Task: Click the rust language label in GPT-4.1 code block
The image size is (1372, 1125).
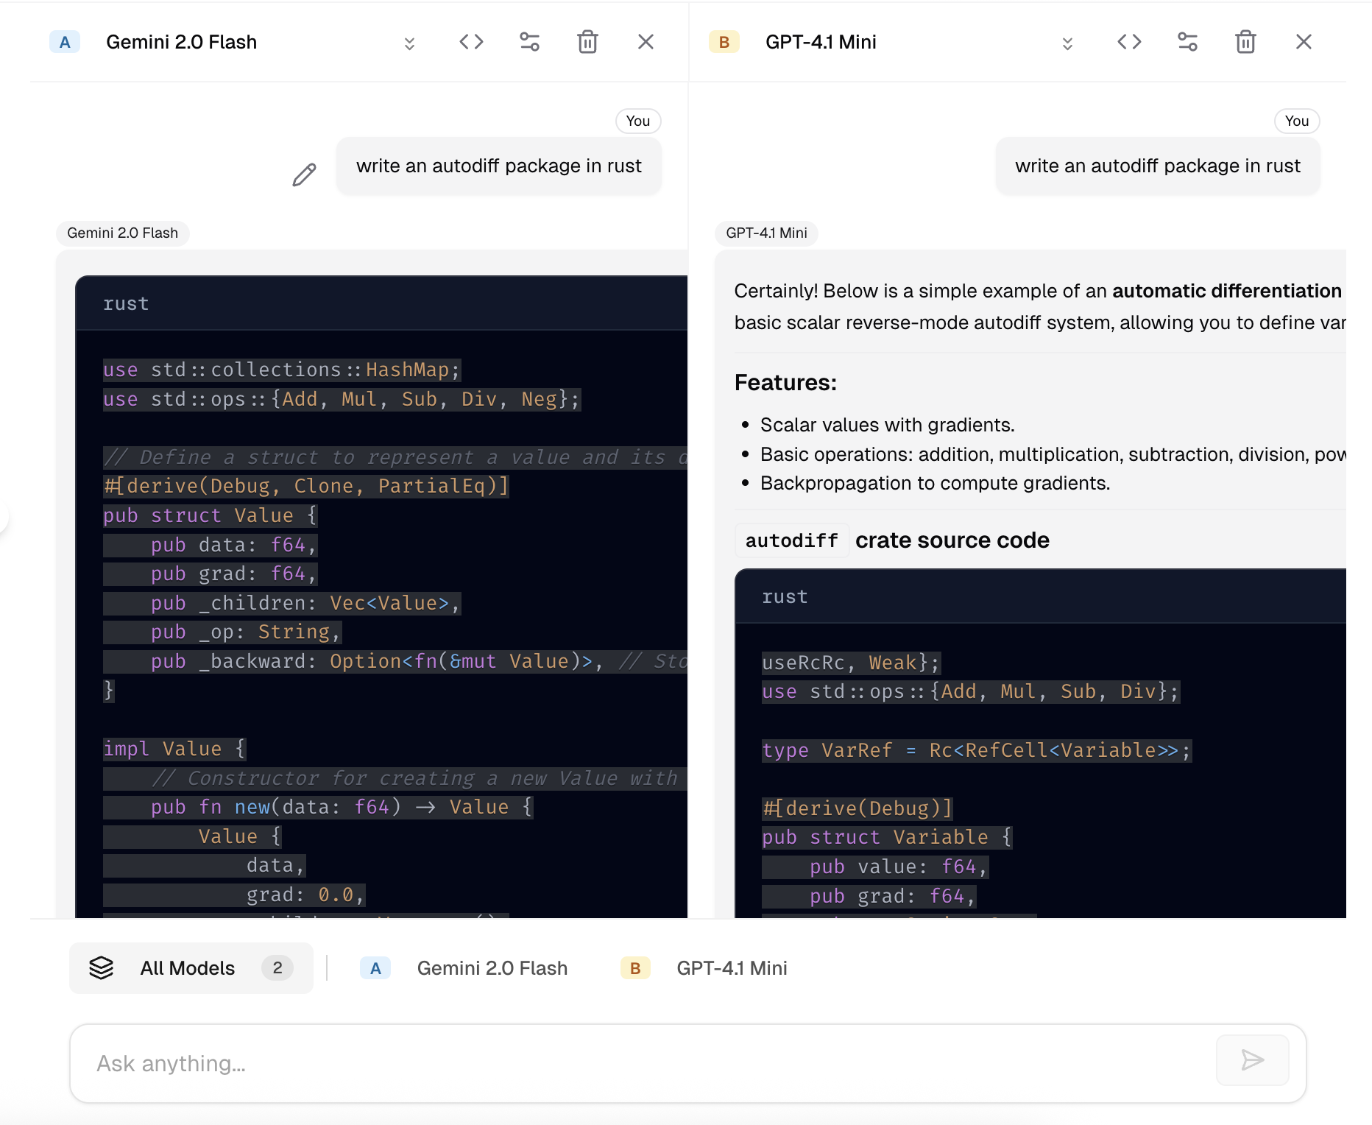Action: pos(785,596)
